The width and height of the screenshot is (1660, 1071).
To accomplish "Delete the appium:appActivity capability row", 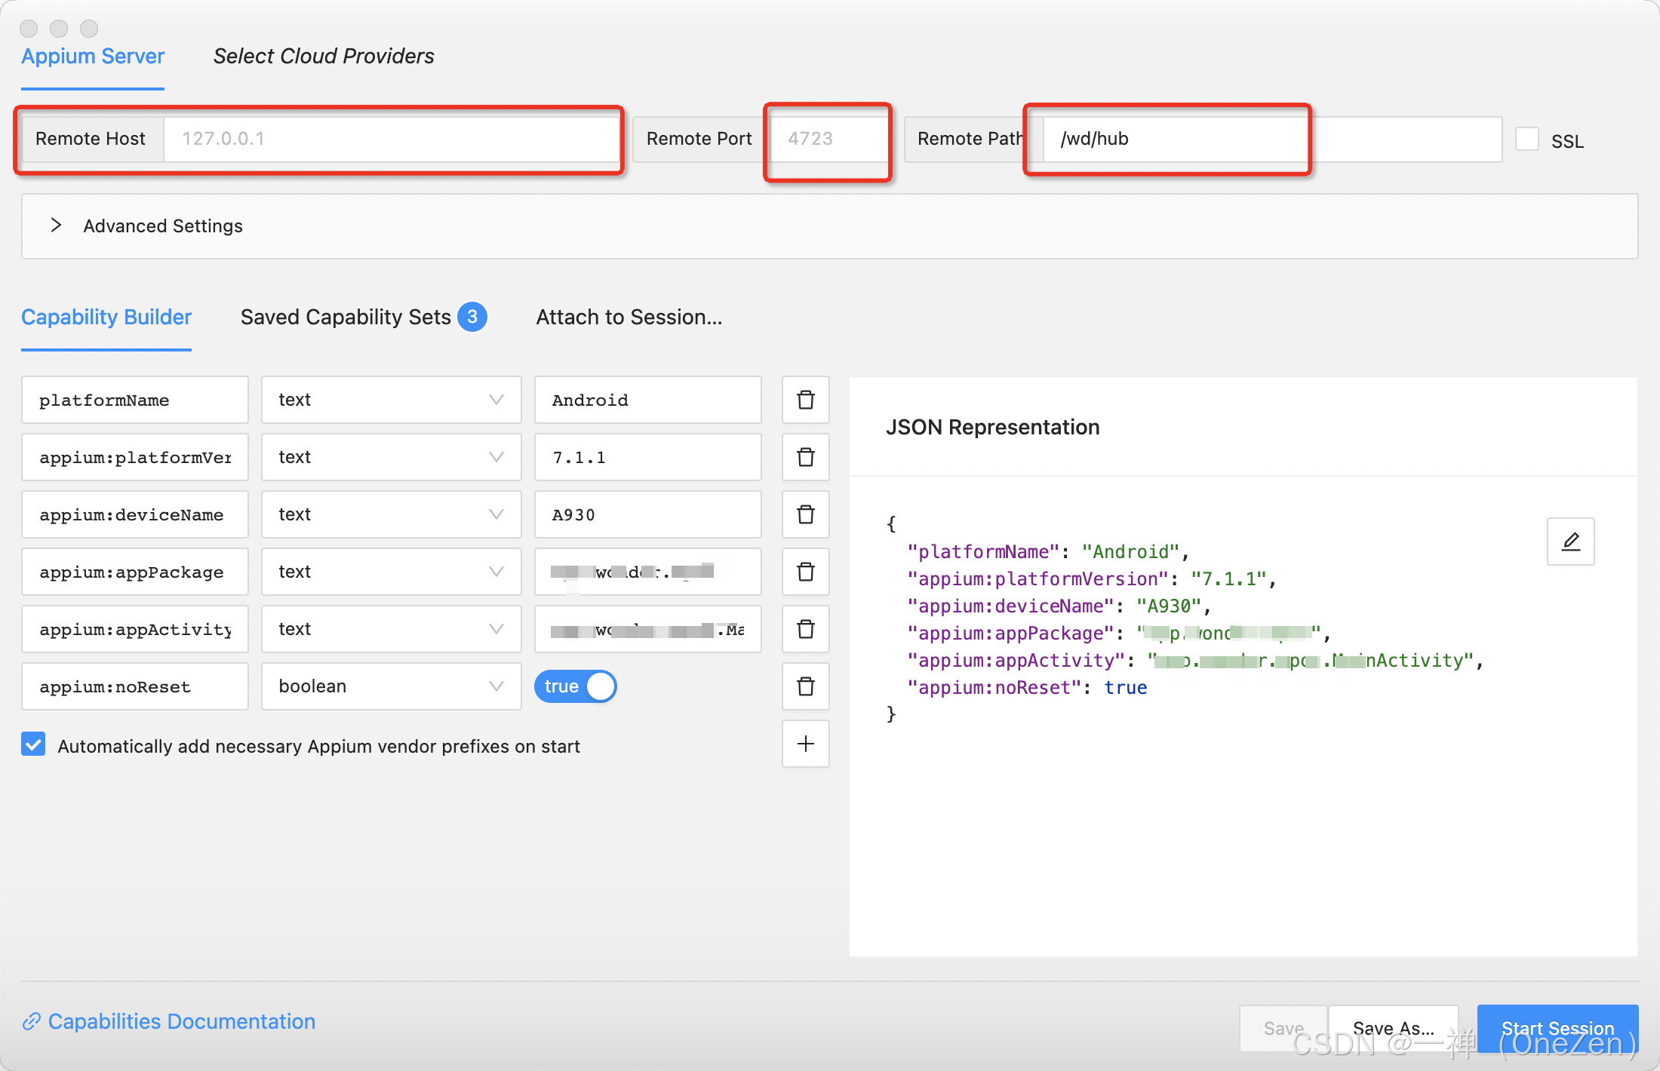I will click(806, 629).
